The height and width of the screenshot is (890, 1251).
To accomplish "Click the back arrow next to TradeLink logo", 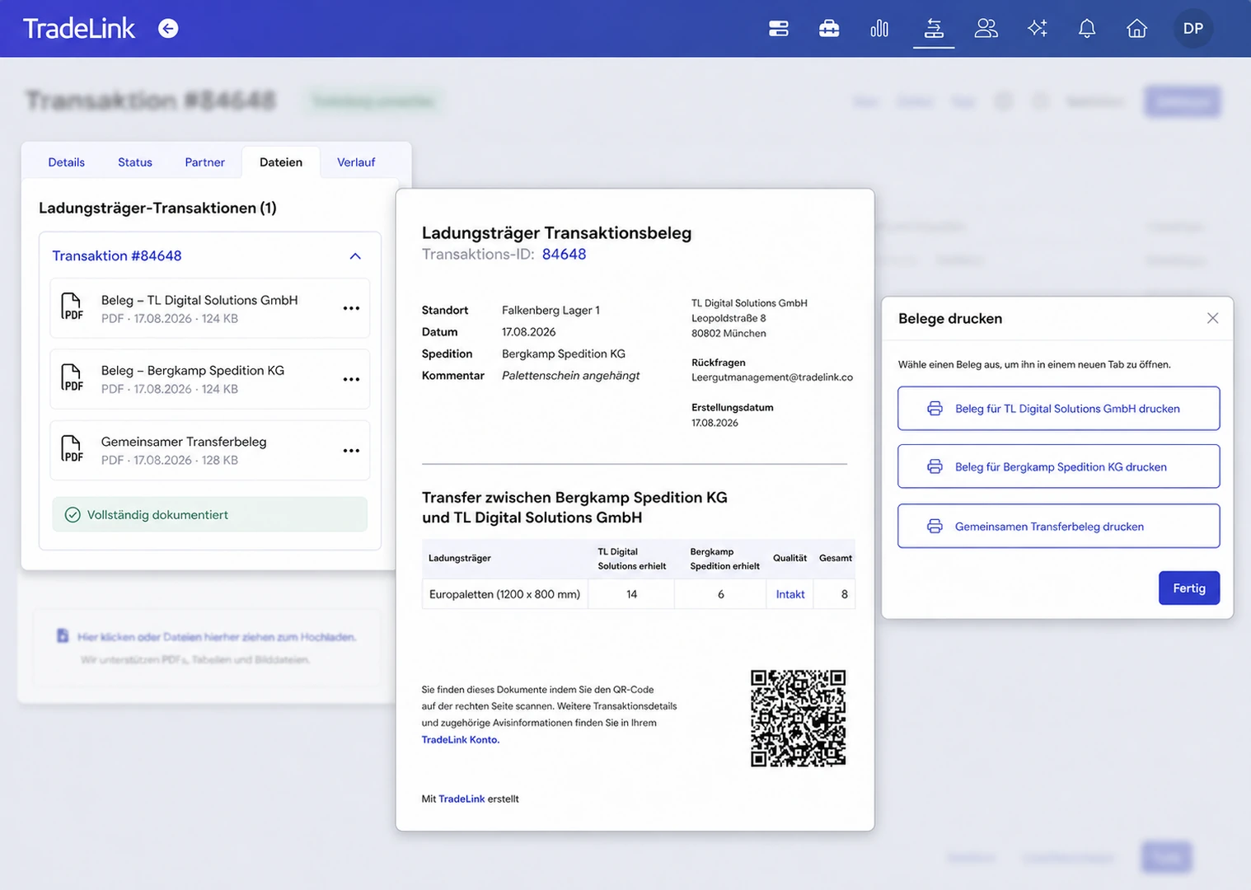I will pos(168,29).
